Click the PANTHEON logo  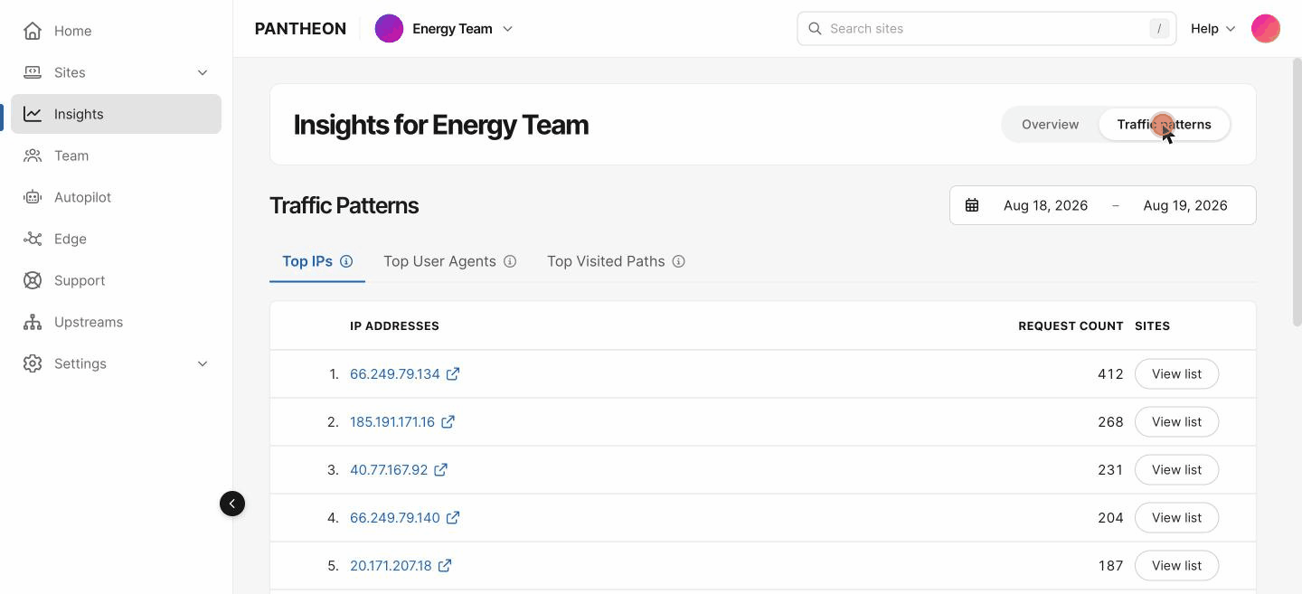pyautogui.click(x=300, y=29)
